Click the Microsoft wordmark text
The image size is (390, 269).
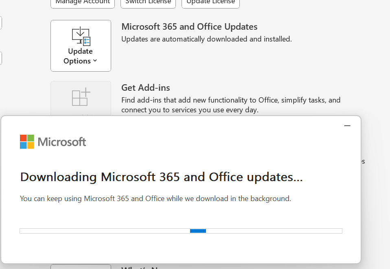[x=62, y=142]
